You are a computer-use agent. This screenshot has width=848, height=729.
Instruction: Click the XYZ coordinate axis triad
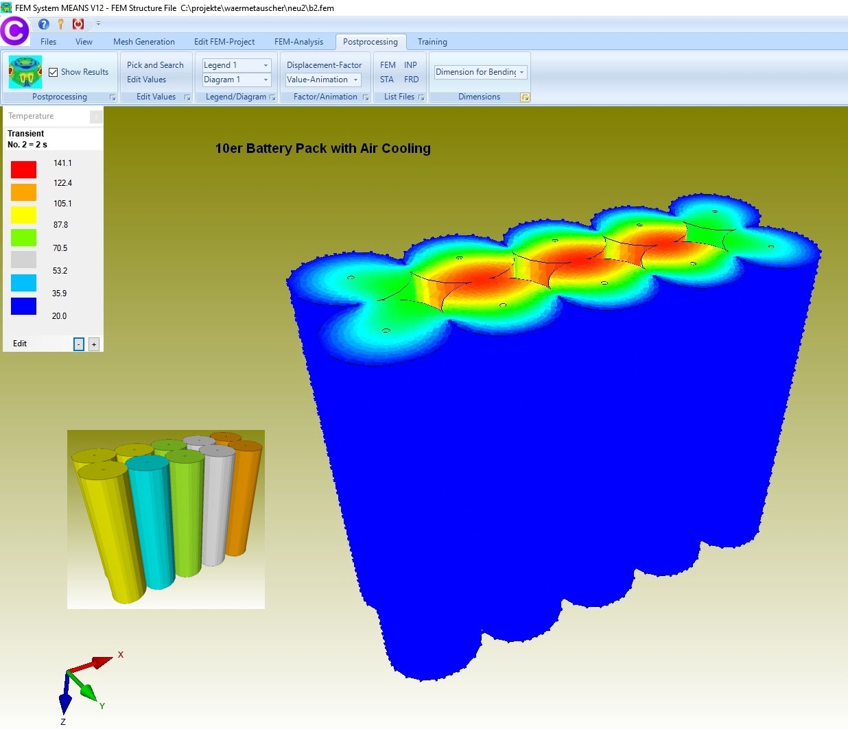[90, 686]
